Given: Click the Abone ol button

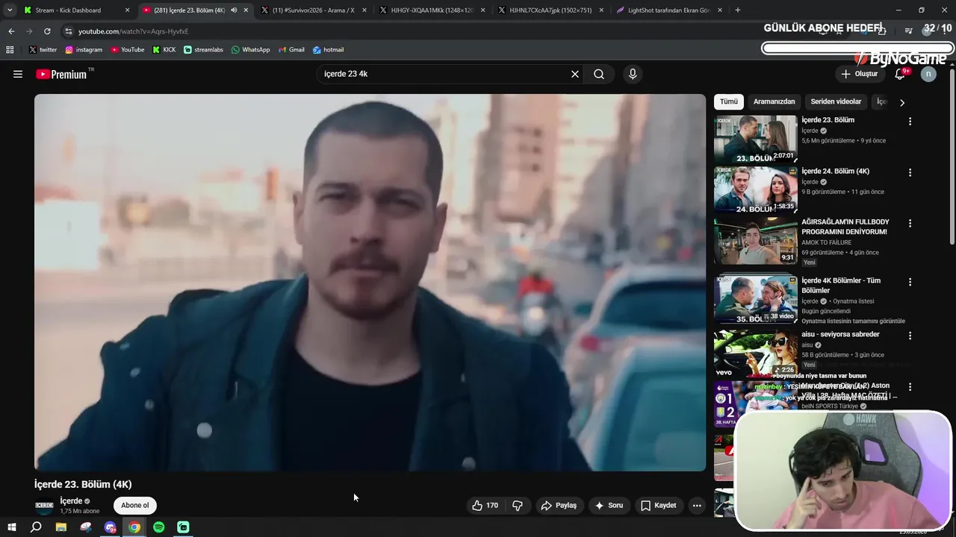Looking at the screenshot, I should click(x=135, y=505).
